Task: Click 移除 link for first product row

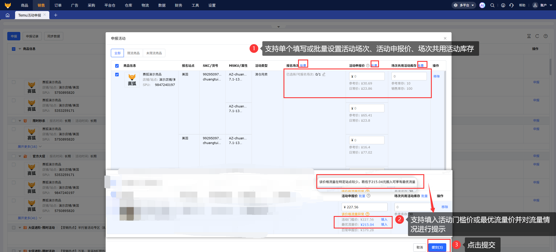Action: pos(436,76)
